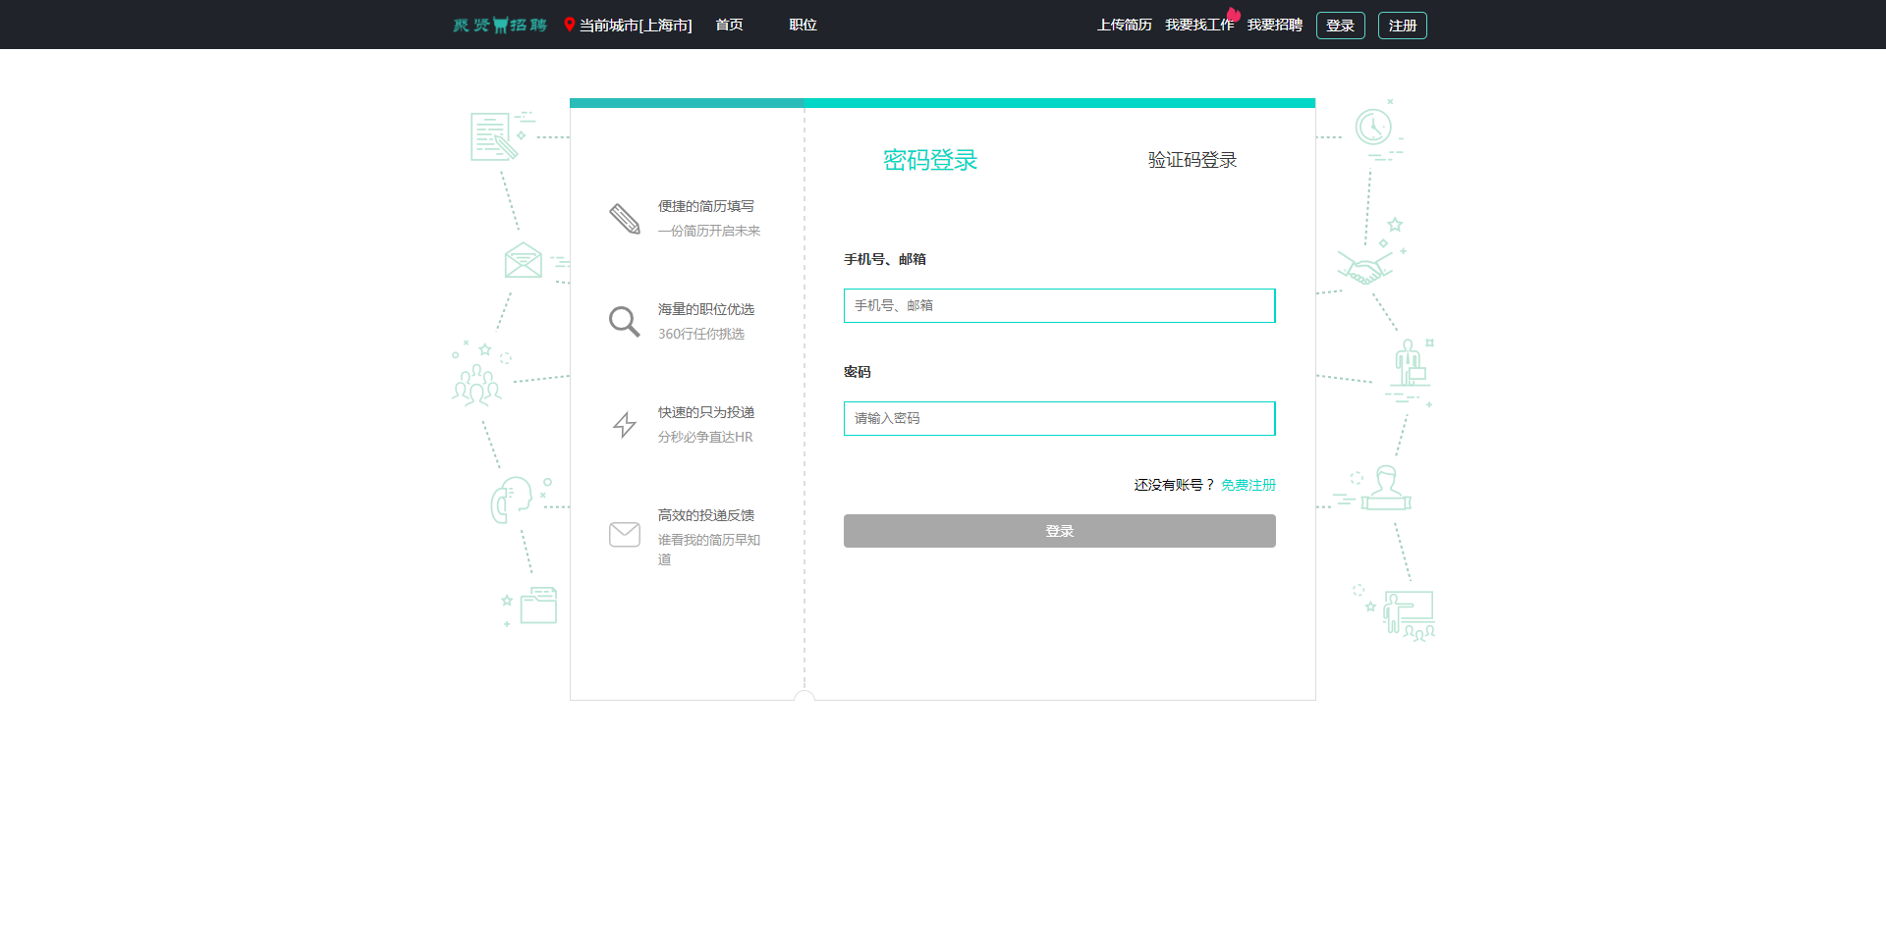Switch to 密码登录 tab
Screen dimensions: 1886x951
click(930, 160)
